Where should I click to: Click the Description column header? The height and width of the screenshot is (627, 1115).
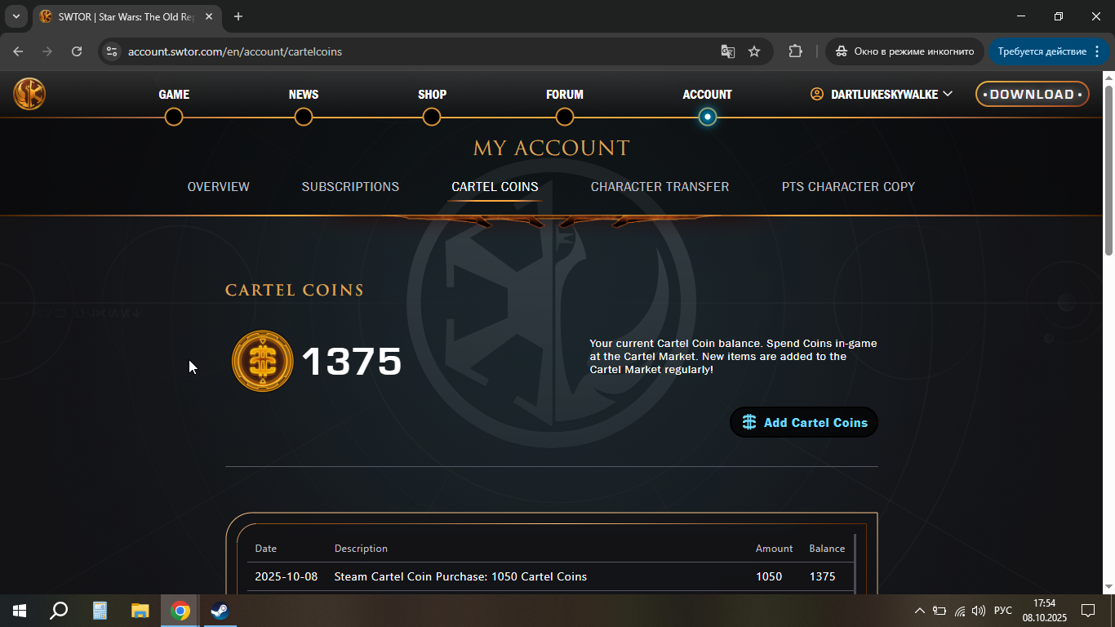coord(361,549)
